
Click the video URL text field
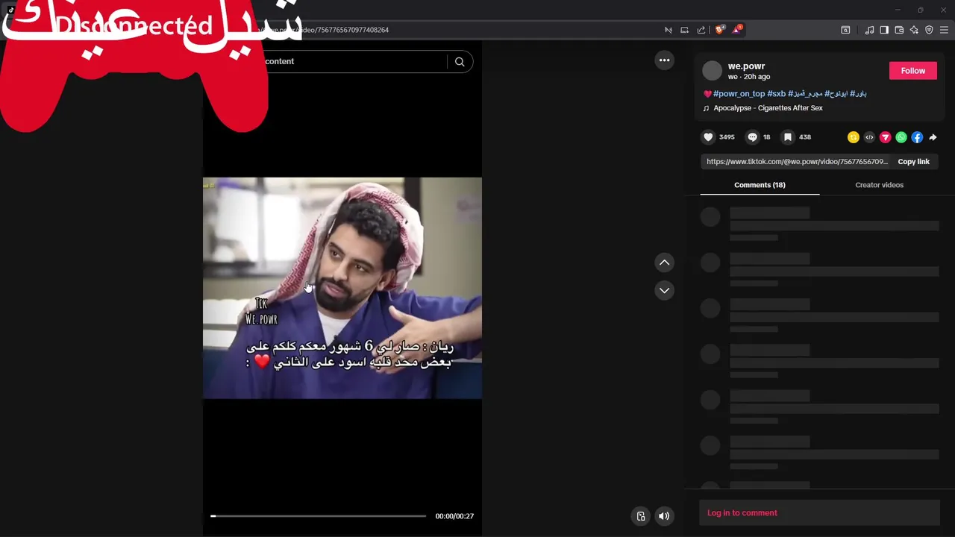tap(797, 162)
